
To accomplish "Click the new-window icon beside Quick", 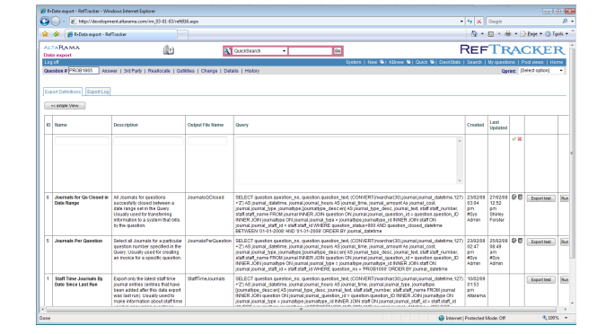I will 433,62.
